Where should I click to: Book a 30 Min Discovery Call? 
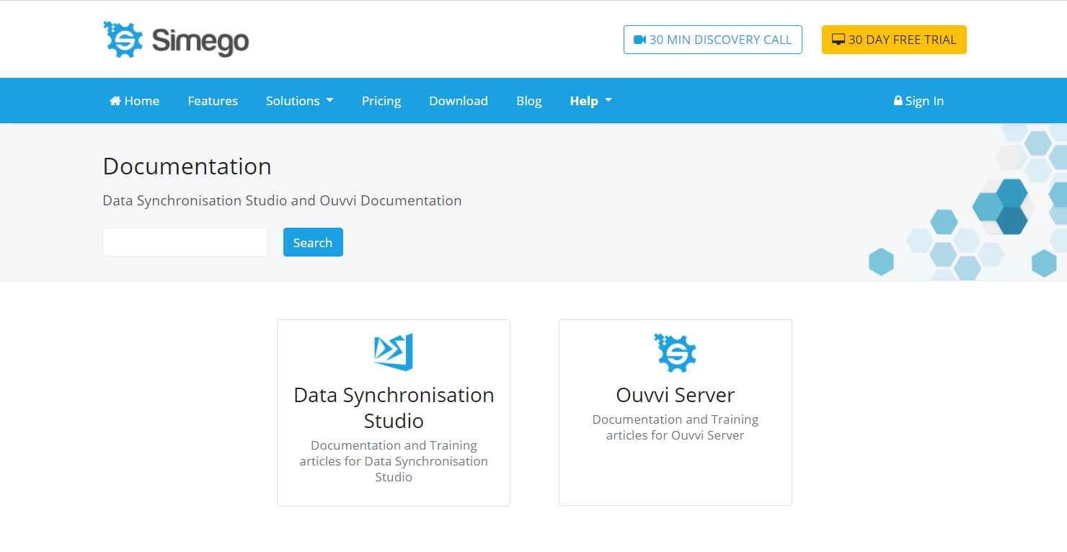tap(712, 40)
